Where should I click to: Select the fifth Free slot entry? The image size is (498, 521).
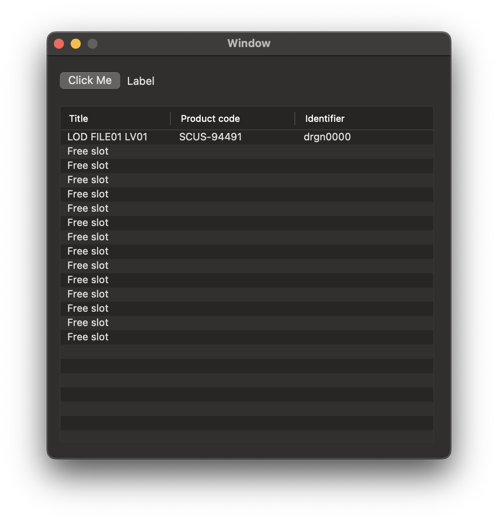[87, 208]
